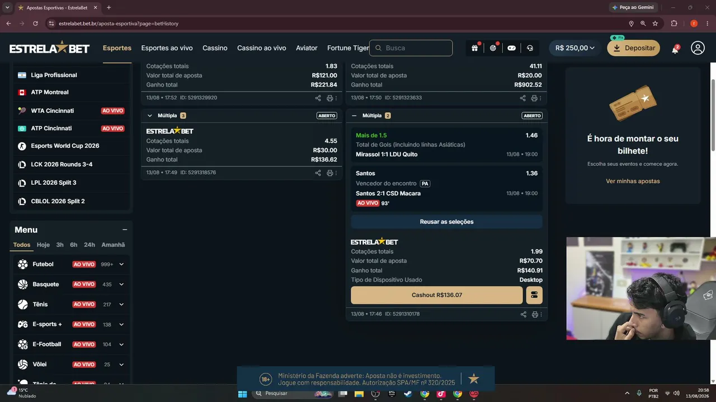This screenshot has height=402, width=716.
Task: Open Cassino ao vivo section
Action: click(262, 48)
